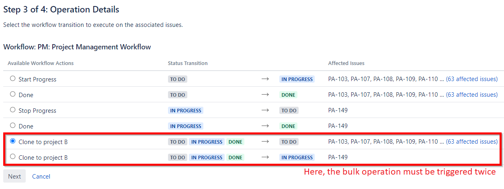Open 63 affected issues link for Clone row
The image size is (504, 189).
pyautogui.click(x=472, y=142)
